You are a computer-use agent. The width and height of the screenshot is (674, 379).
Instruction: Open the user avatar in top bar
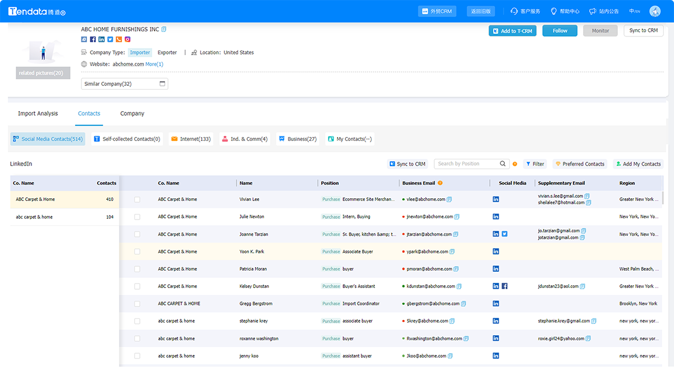coord(655,11)
